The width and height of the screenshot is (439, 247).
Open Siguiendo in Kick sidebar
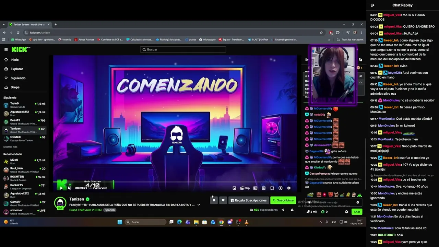coord(15,78)
